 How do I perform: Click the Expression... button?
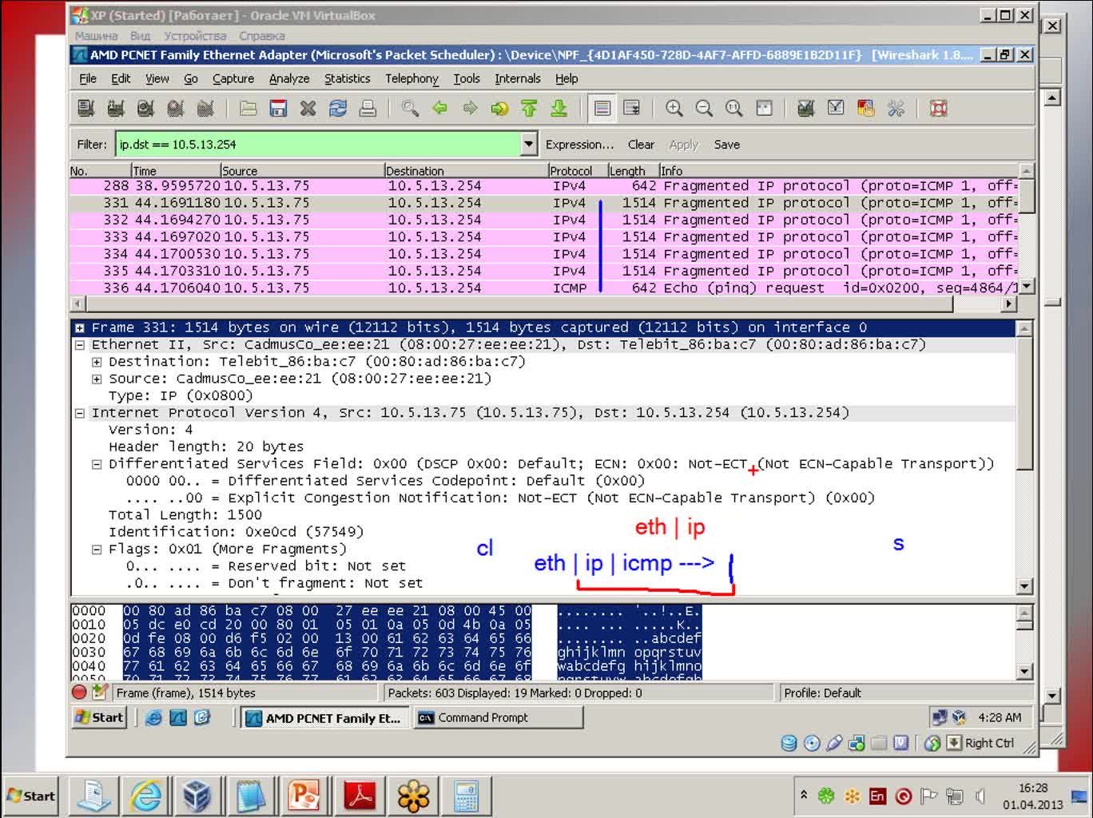tap(579, 145)
